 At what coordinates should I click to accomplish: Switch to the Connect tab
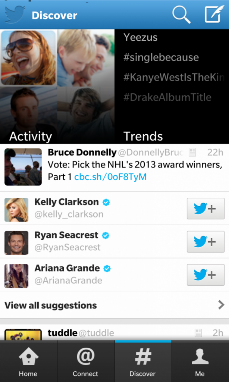point(85,361)
